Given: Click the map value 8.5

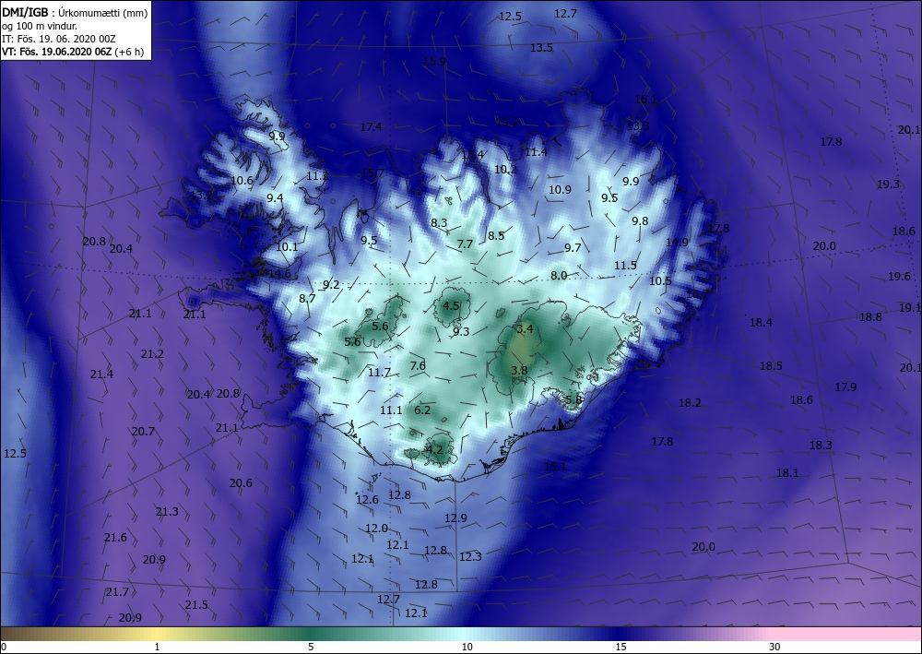Looking at the screenshot, I should 496,236.
